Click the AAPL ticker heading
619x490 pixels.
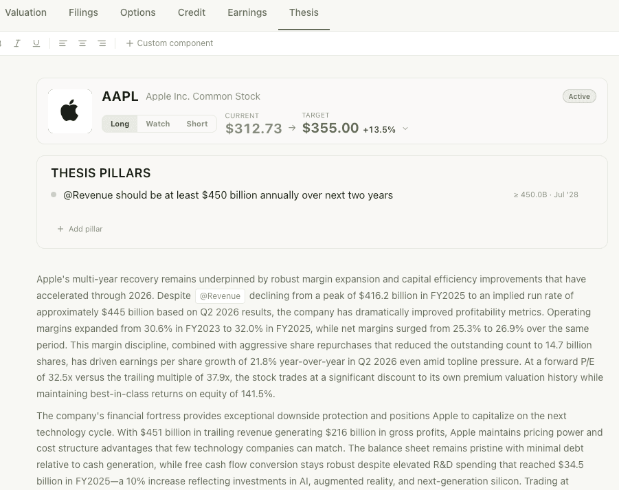click(x=120, y=96)
